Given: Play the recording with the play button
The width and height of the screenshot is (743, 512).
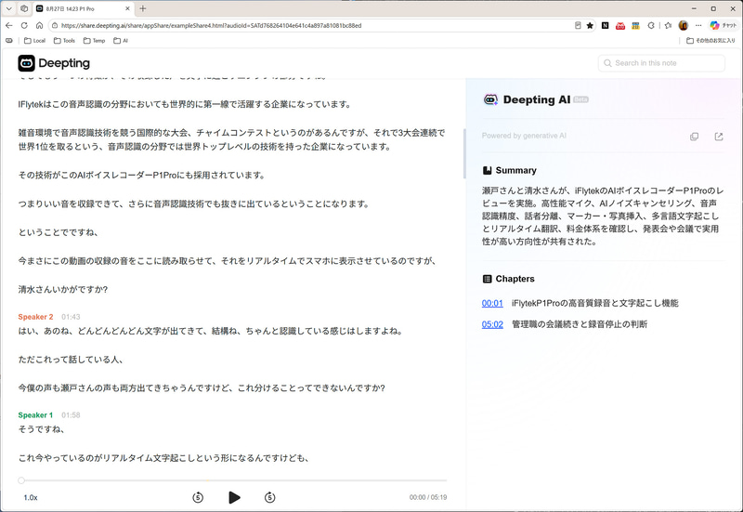Looking at the screenshot, I should 234,497.
